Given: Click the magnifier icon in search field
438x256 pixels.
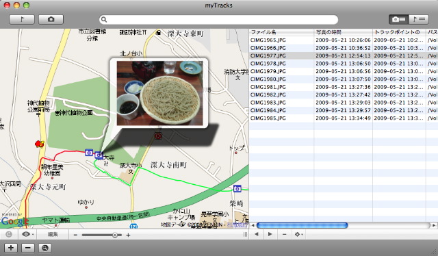Looking at the screenshot, I should click(x=104, y=20).
